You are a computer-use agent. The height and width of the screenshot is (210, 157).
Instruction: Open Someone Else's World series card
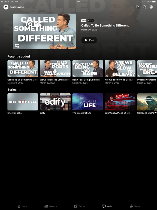(x=147, y=102)
